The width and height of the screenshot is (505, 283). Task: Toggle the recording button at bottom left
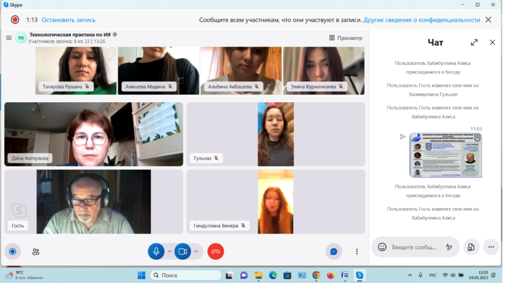coord(12,252)
